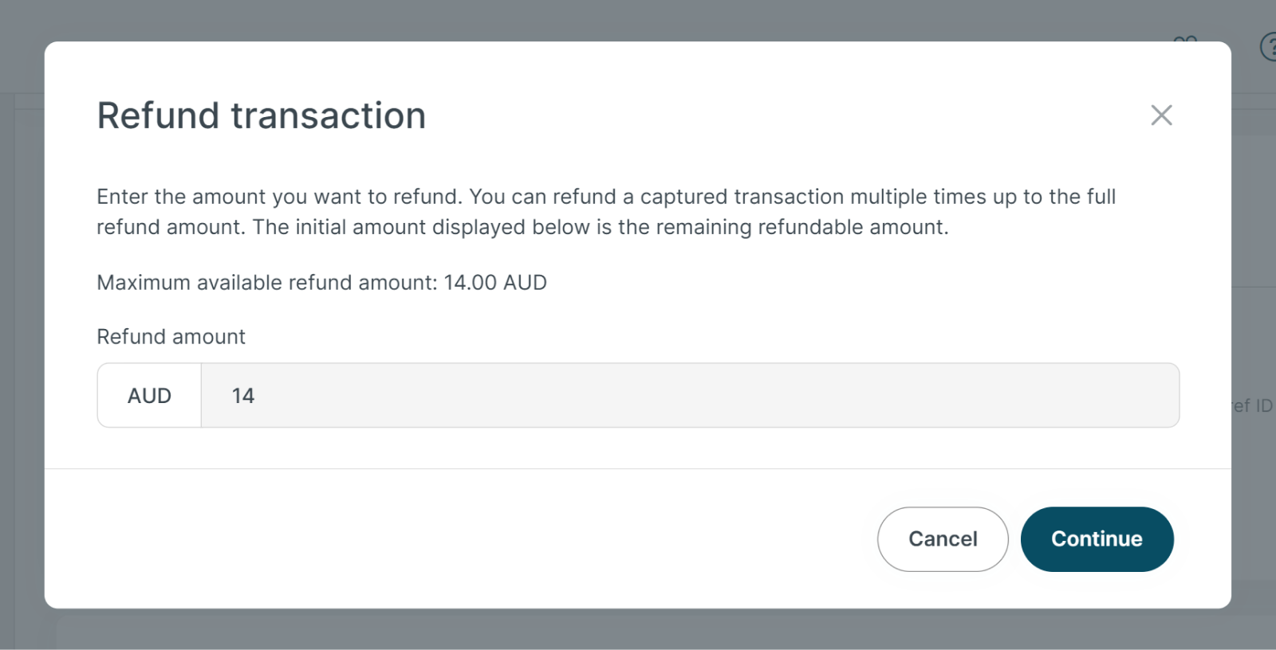Click the Refund amount field label
The image size is (1276, 650).
[x=171, y=336]
